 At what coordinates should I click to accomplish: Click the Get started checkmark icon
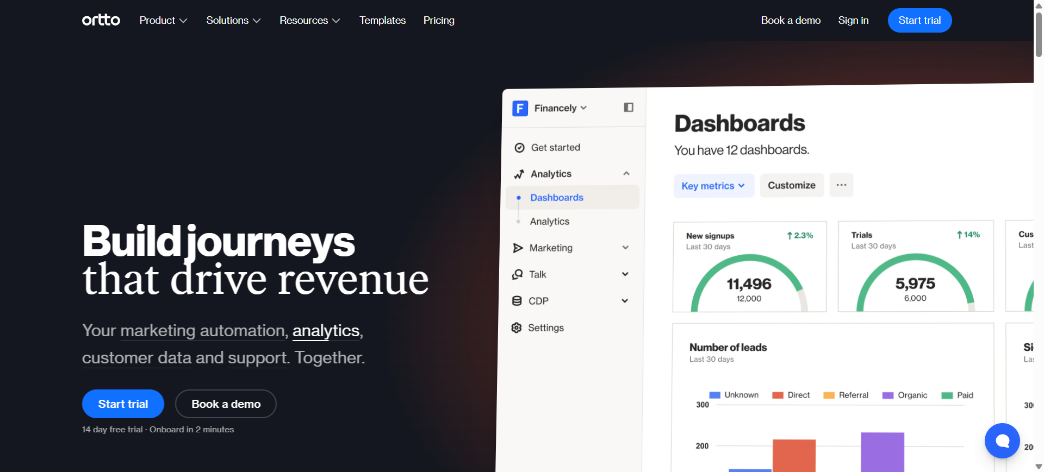(x=519, y=148)
